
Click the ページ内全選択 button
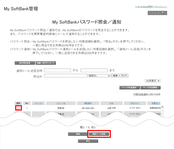(129, 87)
